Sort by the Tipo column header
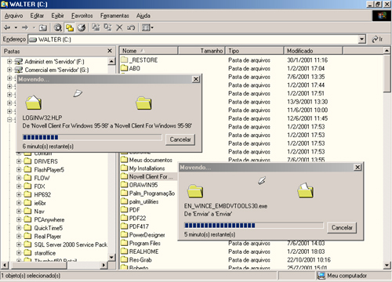392x282 pixels. pos(255,51)
